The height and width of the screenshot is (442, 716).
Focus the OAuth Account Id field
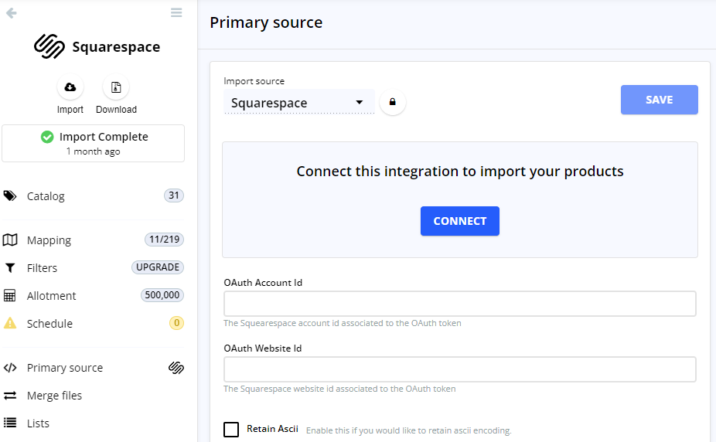[460, 304]
